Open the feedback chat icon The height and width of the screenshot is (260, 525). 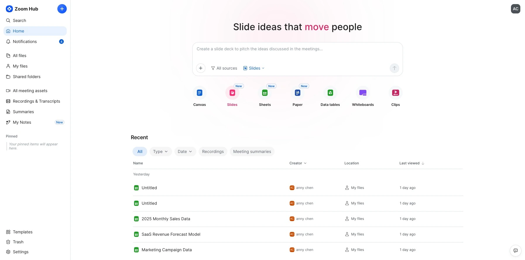pyautogui.click(x=516, y=251)
